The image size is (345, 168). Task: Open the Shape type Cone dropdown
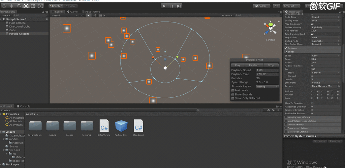pos(325,56)
